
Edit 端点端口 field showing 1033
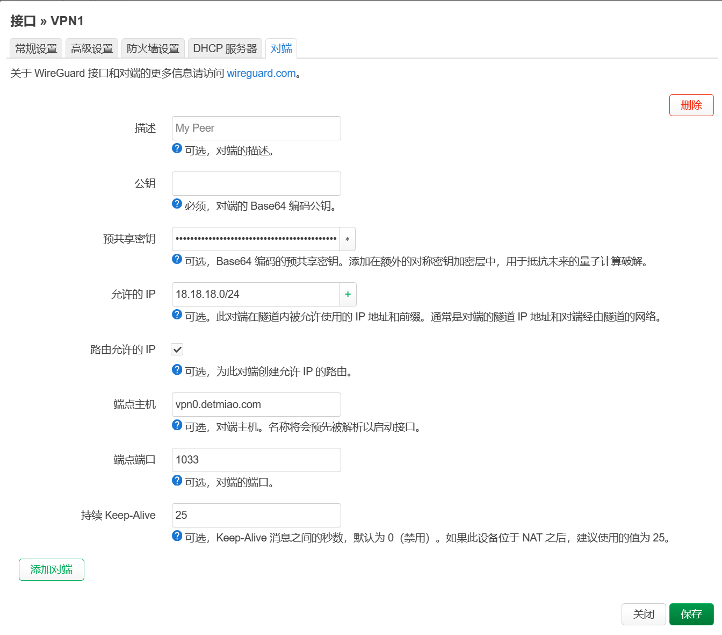coord(256,460)
